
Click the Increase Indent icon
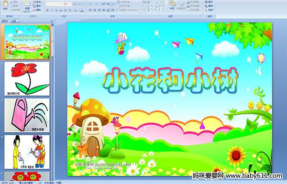[x=108, y=4]
